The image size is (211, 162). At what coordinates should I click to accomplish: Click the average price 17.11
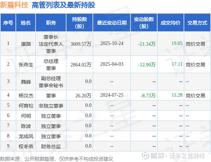177,64
